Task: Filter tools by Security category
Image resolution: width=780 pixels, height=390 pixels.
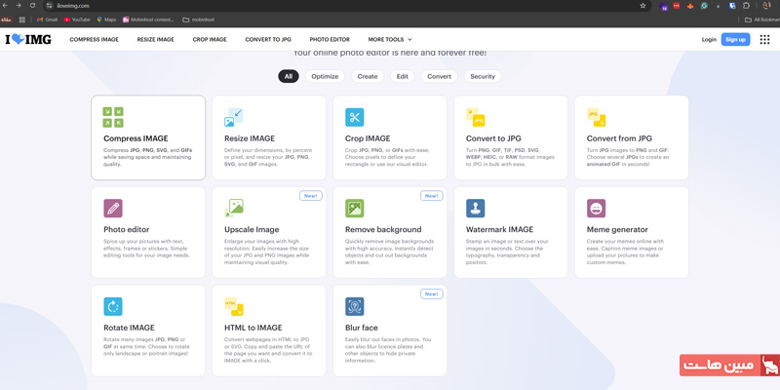Action: (x=482, y=76)
